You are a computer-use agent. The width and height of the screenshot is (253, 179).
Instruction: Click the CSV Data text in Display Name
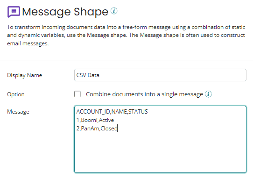click(x=88, y=75)
